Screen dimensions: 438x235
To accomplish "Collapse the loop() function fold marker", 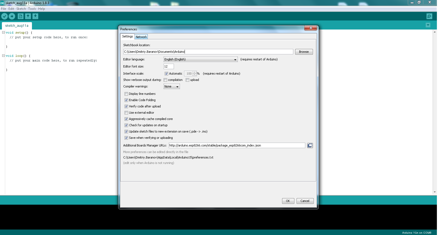I will click(3, 55).
